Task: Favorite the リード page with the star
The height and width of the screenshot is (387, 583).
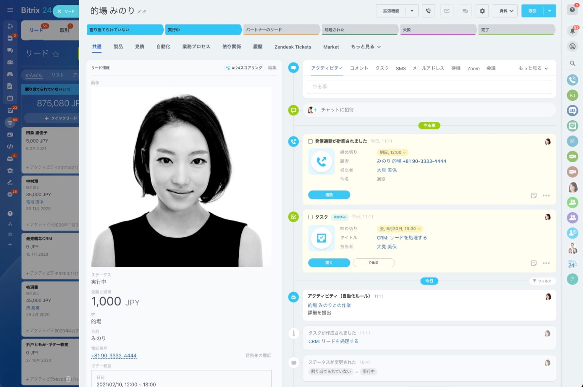Action: tap(56, 54)
